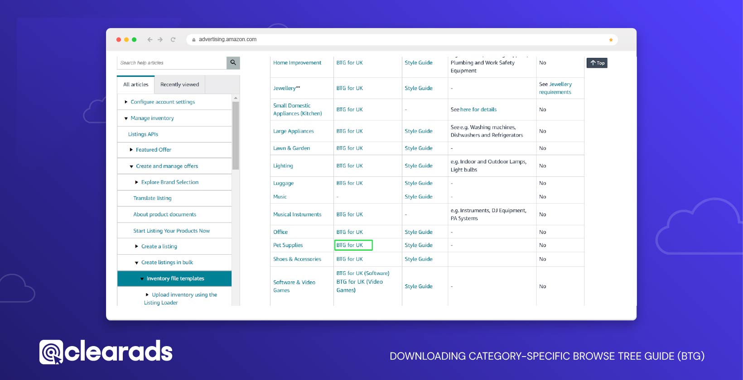Open About product documents
This screenshot has width=743, height=380.
pos(165,214)
